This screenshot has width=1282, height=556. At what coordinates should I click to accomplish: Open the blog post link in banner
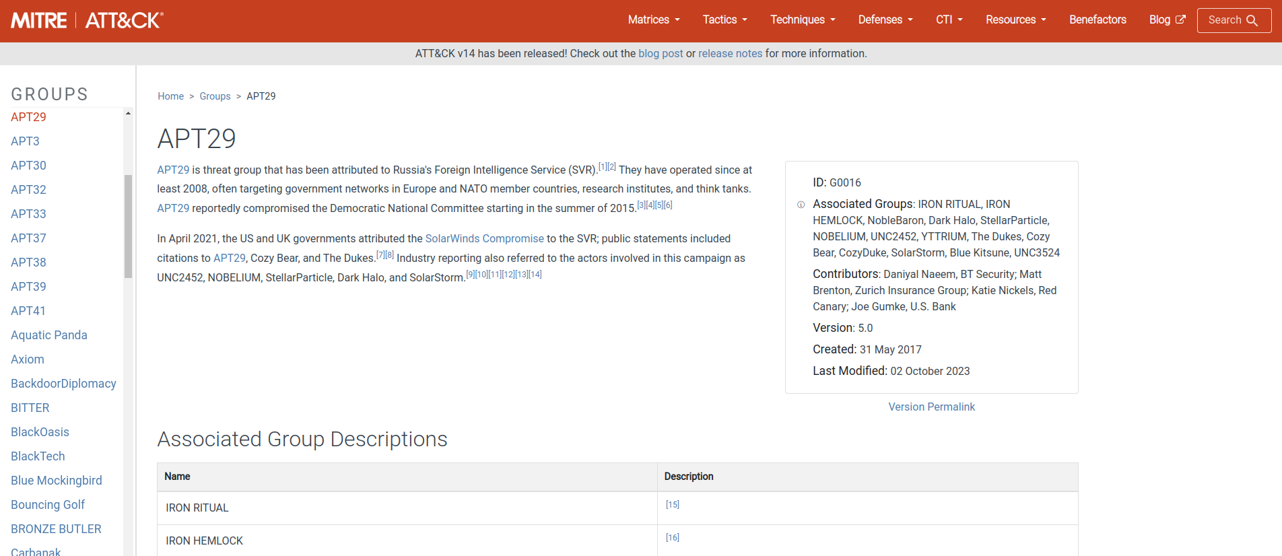coord(661,54)
